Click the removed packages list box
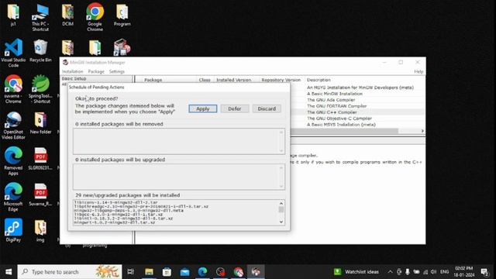This screenshot has width=496, height=279. tap(179, 141)
